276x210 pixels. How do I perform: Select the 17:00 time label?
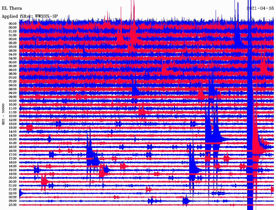(x=13, y=155)
